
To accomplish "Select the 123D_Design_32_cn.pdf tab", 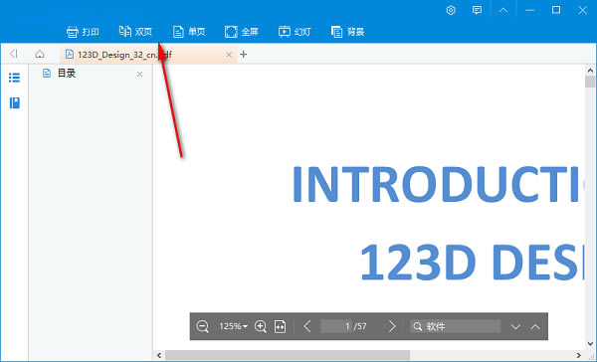I will pyautogui.click(x=147, y=55).
